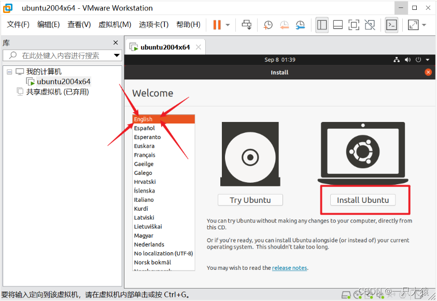This screenshot has width=437, height=301.
Task: Select Esperanto in the language list
Action: pos(164,137)
